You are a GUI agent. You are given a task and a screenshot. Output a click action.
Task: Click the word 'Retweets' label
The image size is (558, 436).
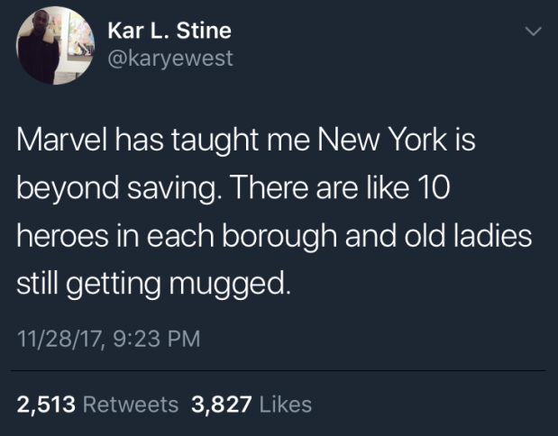(x=131, y=404)
